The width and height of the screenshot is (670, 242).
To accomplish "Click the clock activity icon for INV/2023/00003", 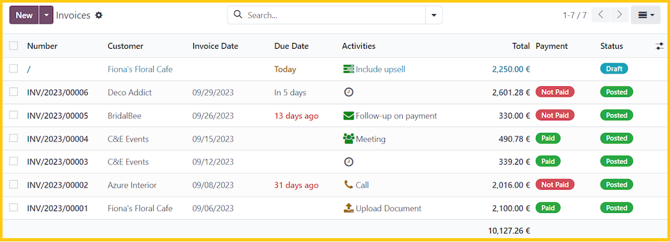I will click(x=348, y=162).
